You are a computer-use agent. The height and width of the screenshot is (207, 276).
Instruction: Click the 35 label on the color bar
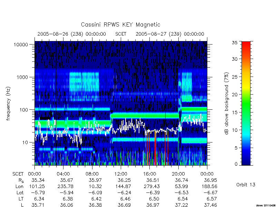click(235, 42)
